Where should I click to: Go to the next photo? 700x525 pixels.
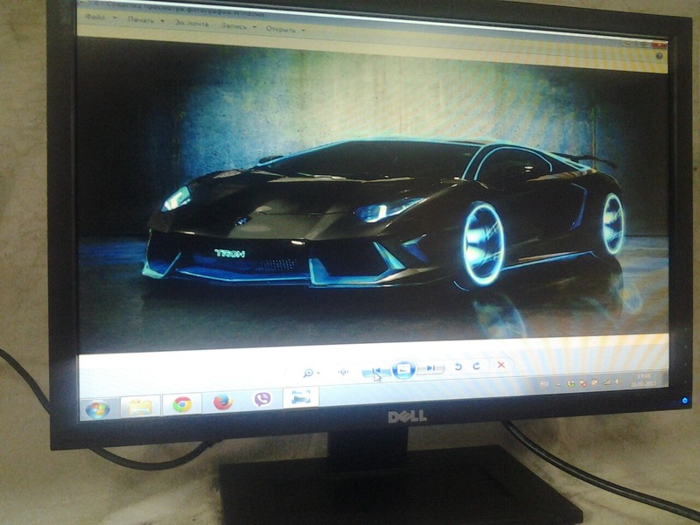pos(430,367)
